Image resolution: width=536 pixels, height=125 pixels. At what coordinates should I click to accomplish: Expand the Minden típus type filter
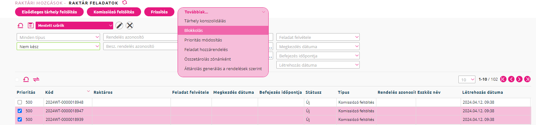[58, 37]
